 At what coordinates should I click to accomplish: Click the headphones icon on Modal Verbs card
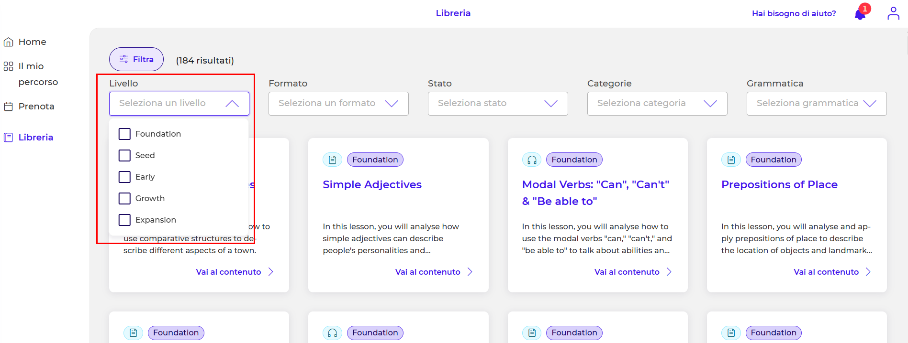pos(532,160)
